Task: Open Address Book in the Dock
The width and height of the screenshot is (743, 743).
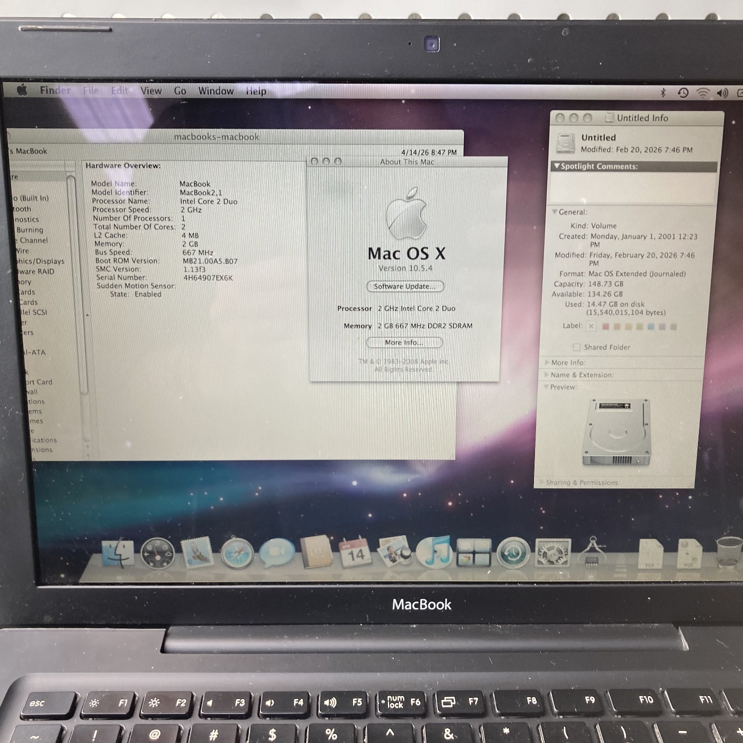Action: [x=316, y=552]
